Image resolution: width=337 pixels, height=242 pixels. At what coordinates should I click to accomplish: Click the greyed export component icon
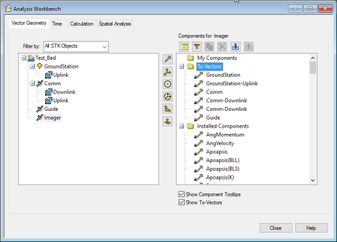coord(249,46)
